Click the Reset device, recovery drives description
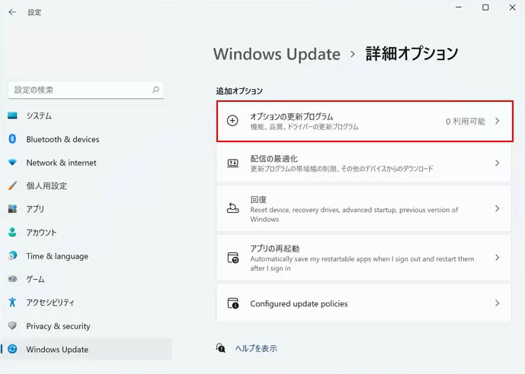 click(x=354, y=214)
